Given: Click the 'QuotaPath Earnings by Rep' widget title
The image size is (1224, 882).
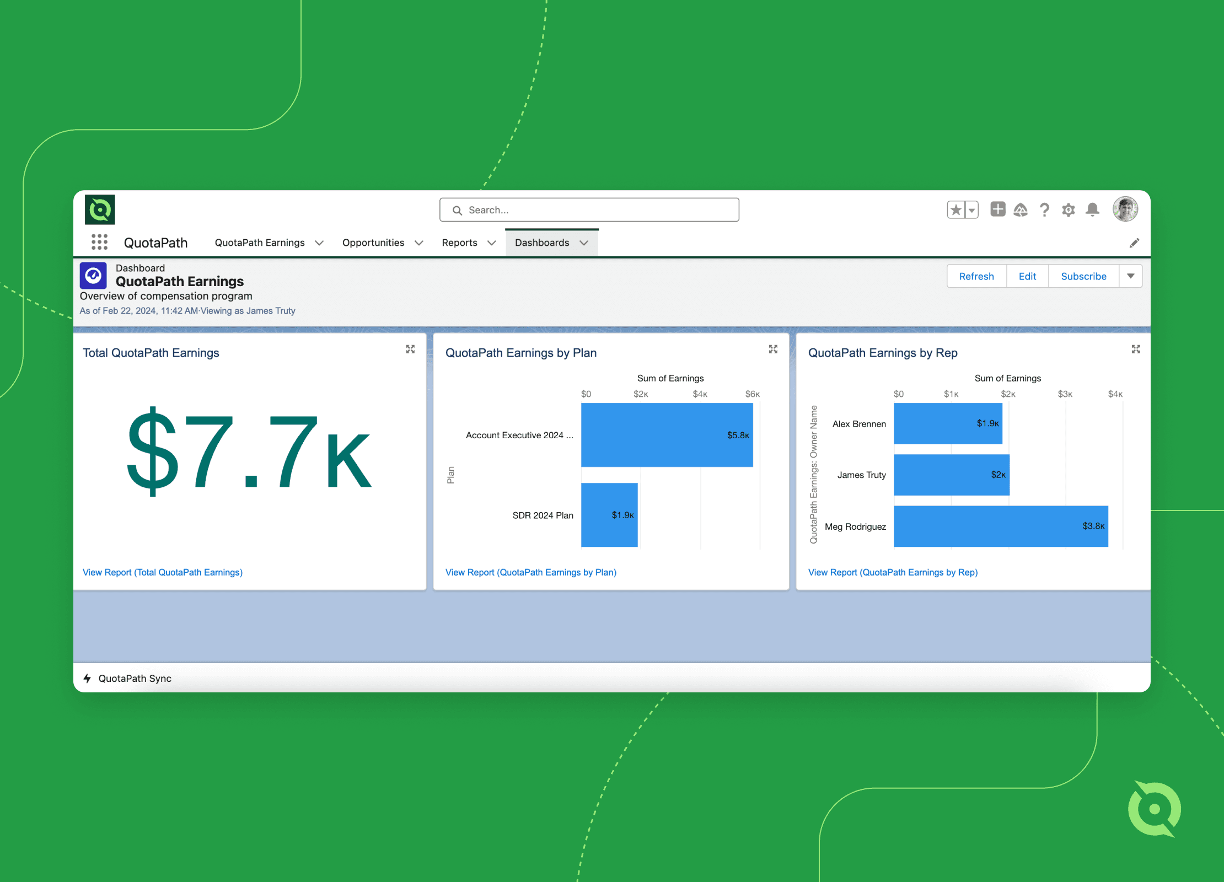Looking at the screenshot, I should coord(883,353).
